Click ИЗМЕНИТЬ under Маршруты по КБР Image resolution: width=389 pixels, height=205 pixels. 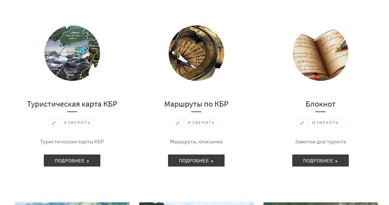[x=201, y=123]
